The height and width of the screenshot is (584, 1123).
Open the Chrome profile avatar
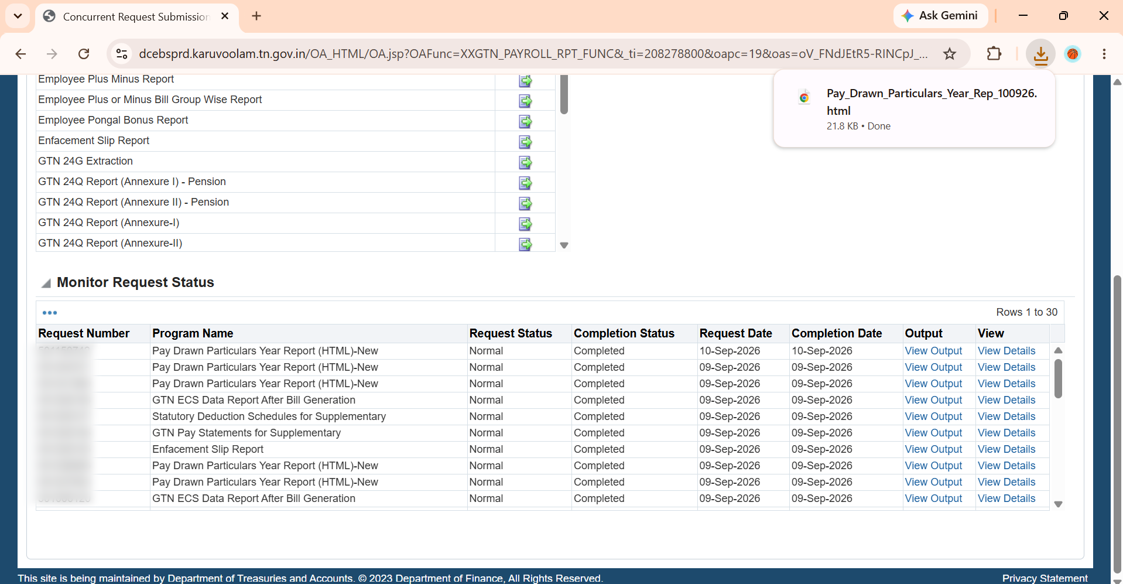1073,54
